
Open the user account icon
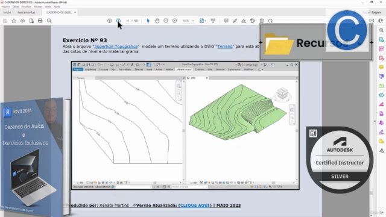pyautogui.click(x=381, y=21)
